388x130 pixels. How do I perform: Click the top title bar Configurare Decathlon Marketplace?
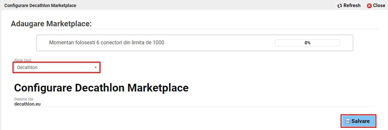pyautogui.click(x=40, y=5)
